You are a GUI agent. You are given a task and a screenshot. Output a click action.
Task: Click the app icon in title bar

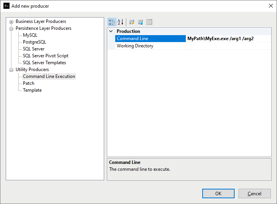[x=6, y=6]
